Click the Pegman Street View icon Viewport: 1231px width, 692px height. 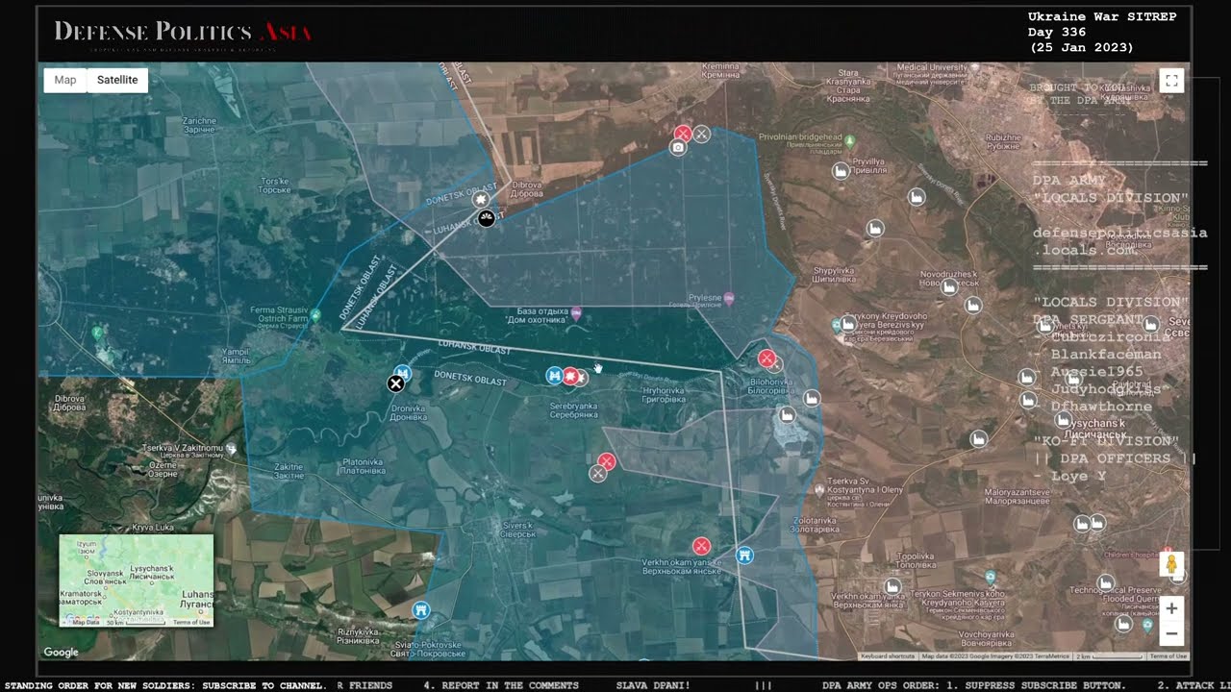click(x=1171, y=564)
